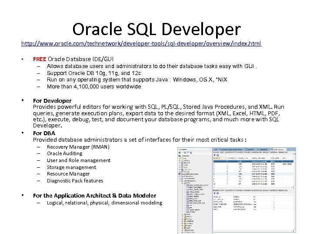
Task: Click the embedded SQL Developer screenshot
Action: 237,190
